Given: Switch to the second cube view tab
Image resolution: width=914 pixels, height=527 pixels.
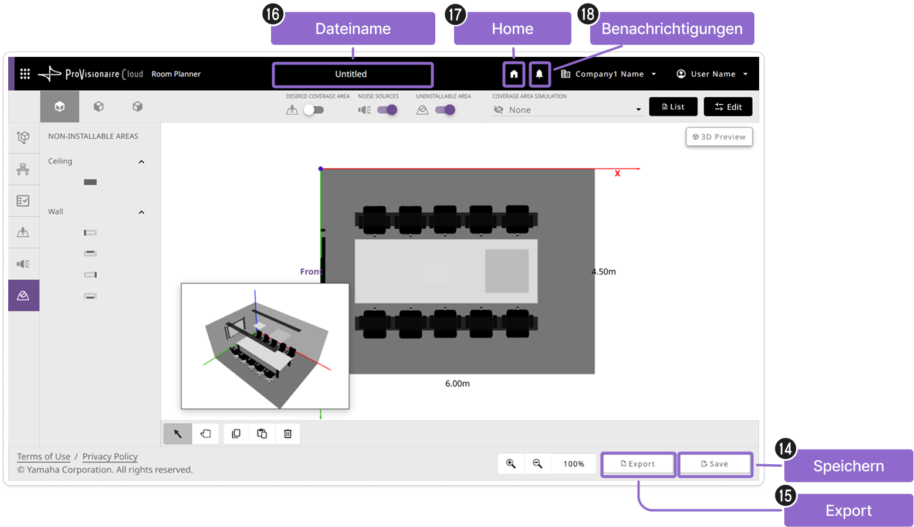Looking at the screenshot, I should 99,107.
